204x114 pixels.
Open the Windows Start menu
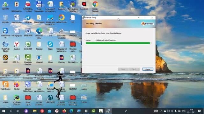click(x=4, y=111)
